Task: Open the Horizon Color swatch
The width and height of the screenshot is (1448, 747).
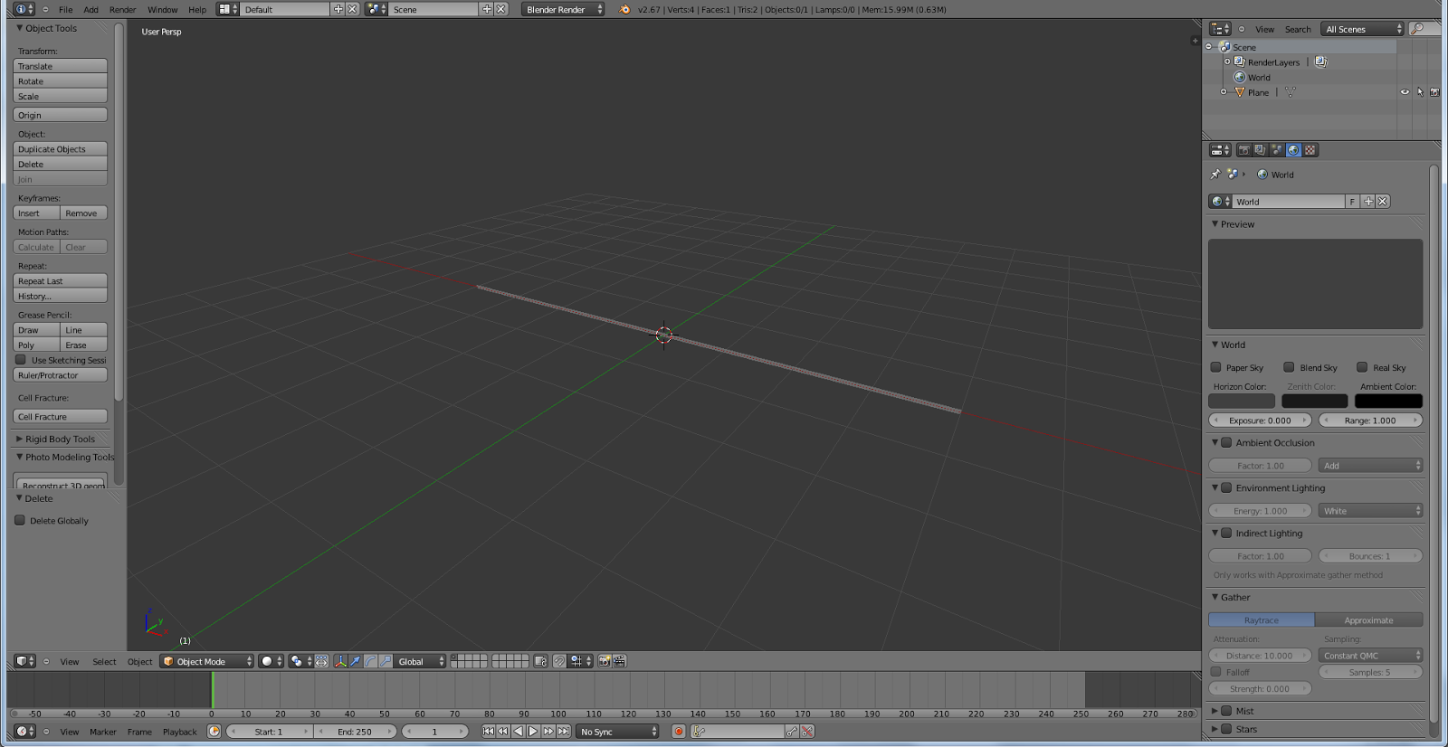Action: (1242, 401)
